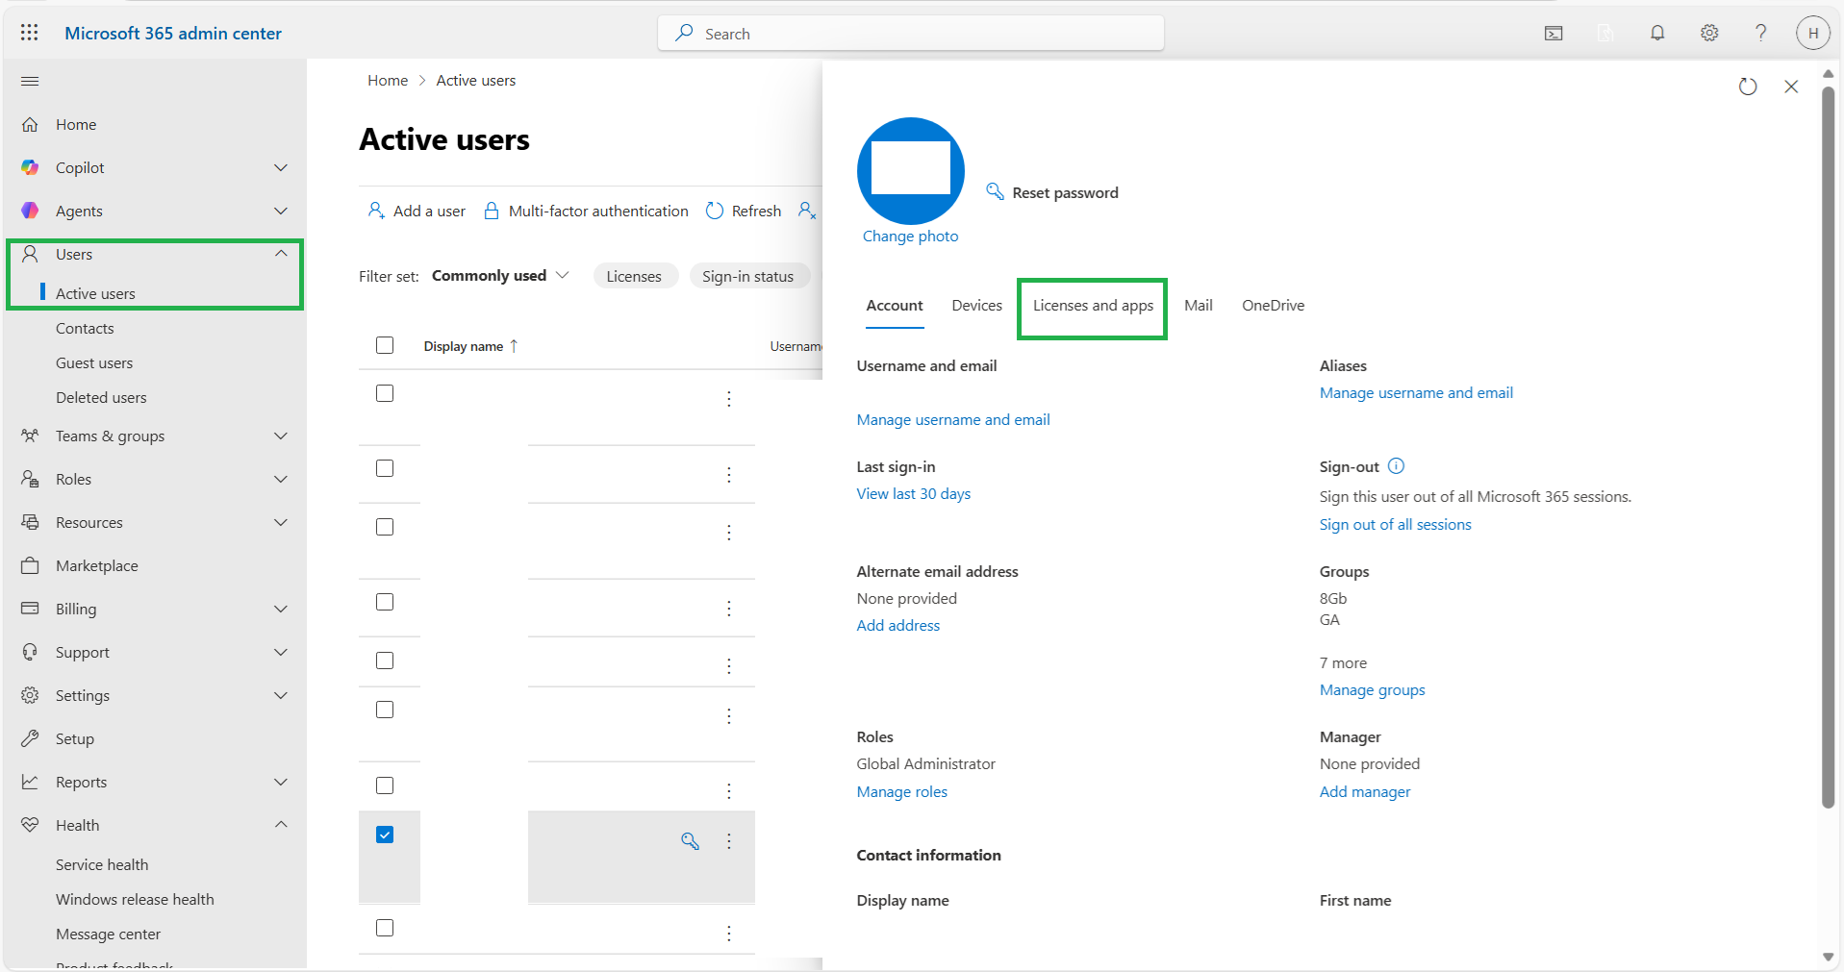This screenshot has width=1844, height=972.
Task: Check the second user row checkbox
Action: 385,468
